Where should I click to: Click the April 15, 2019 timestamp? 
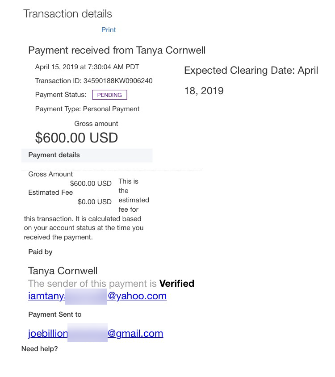coord(87,67)
